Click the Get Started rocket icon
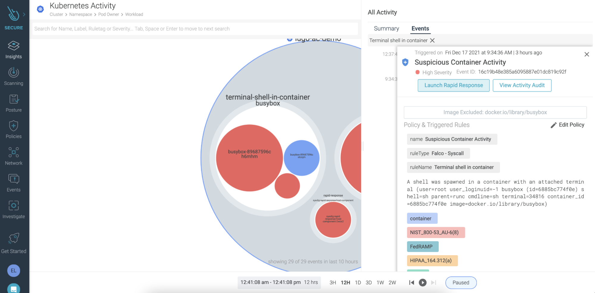Image resolution: width=595 pixels, height=293 pixels. click(13, 238)
